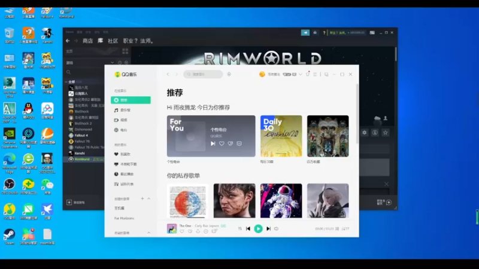Toggle grid view in Steam library
479x269 pixels.
tap(125, 51)
